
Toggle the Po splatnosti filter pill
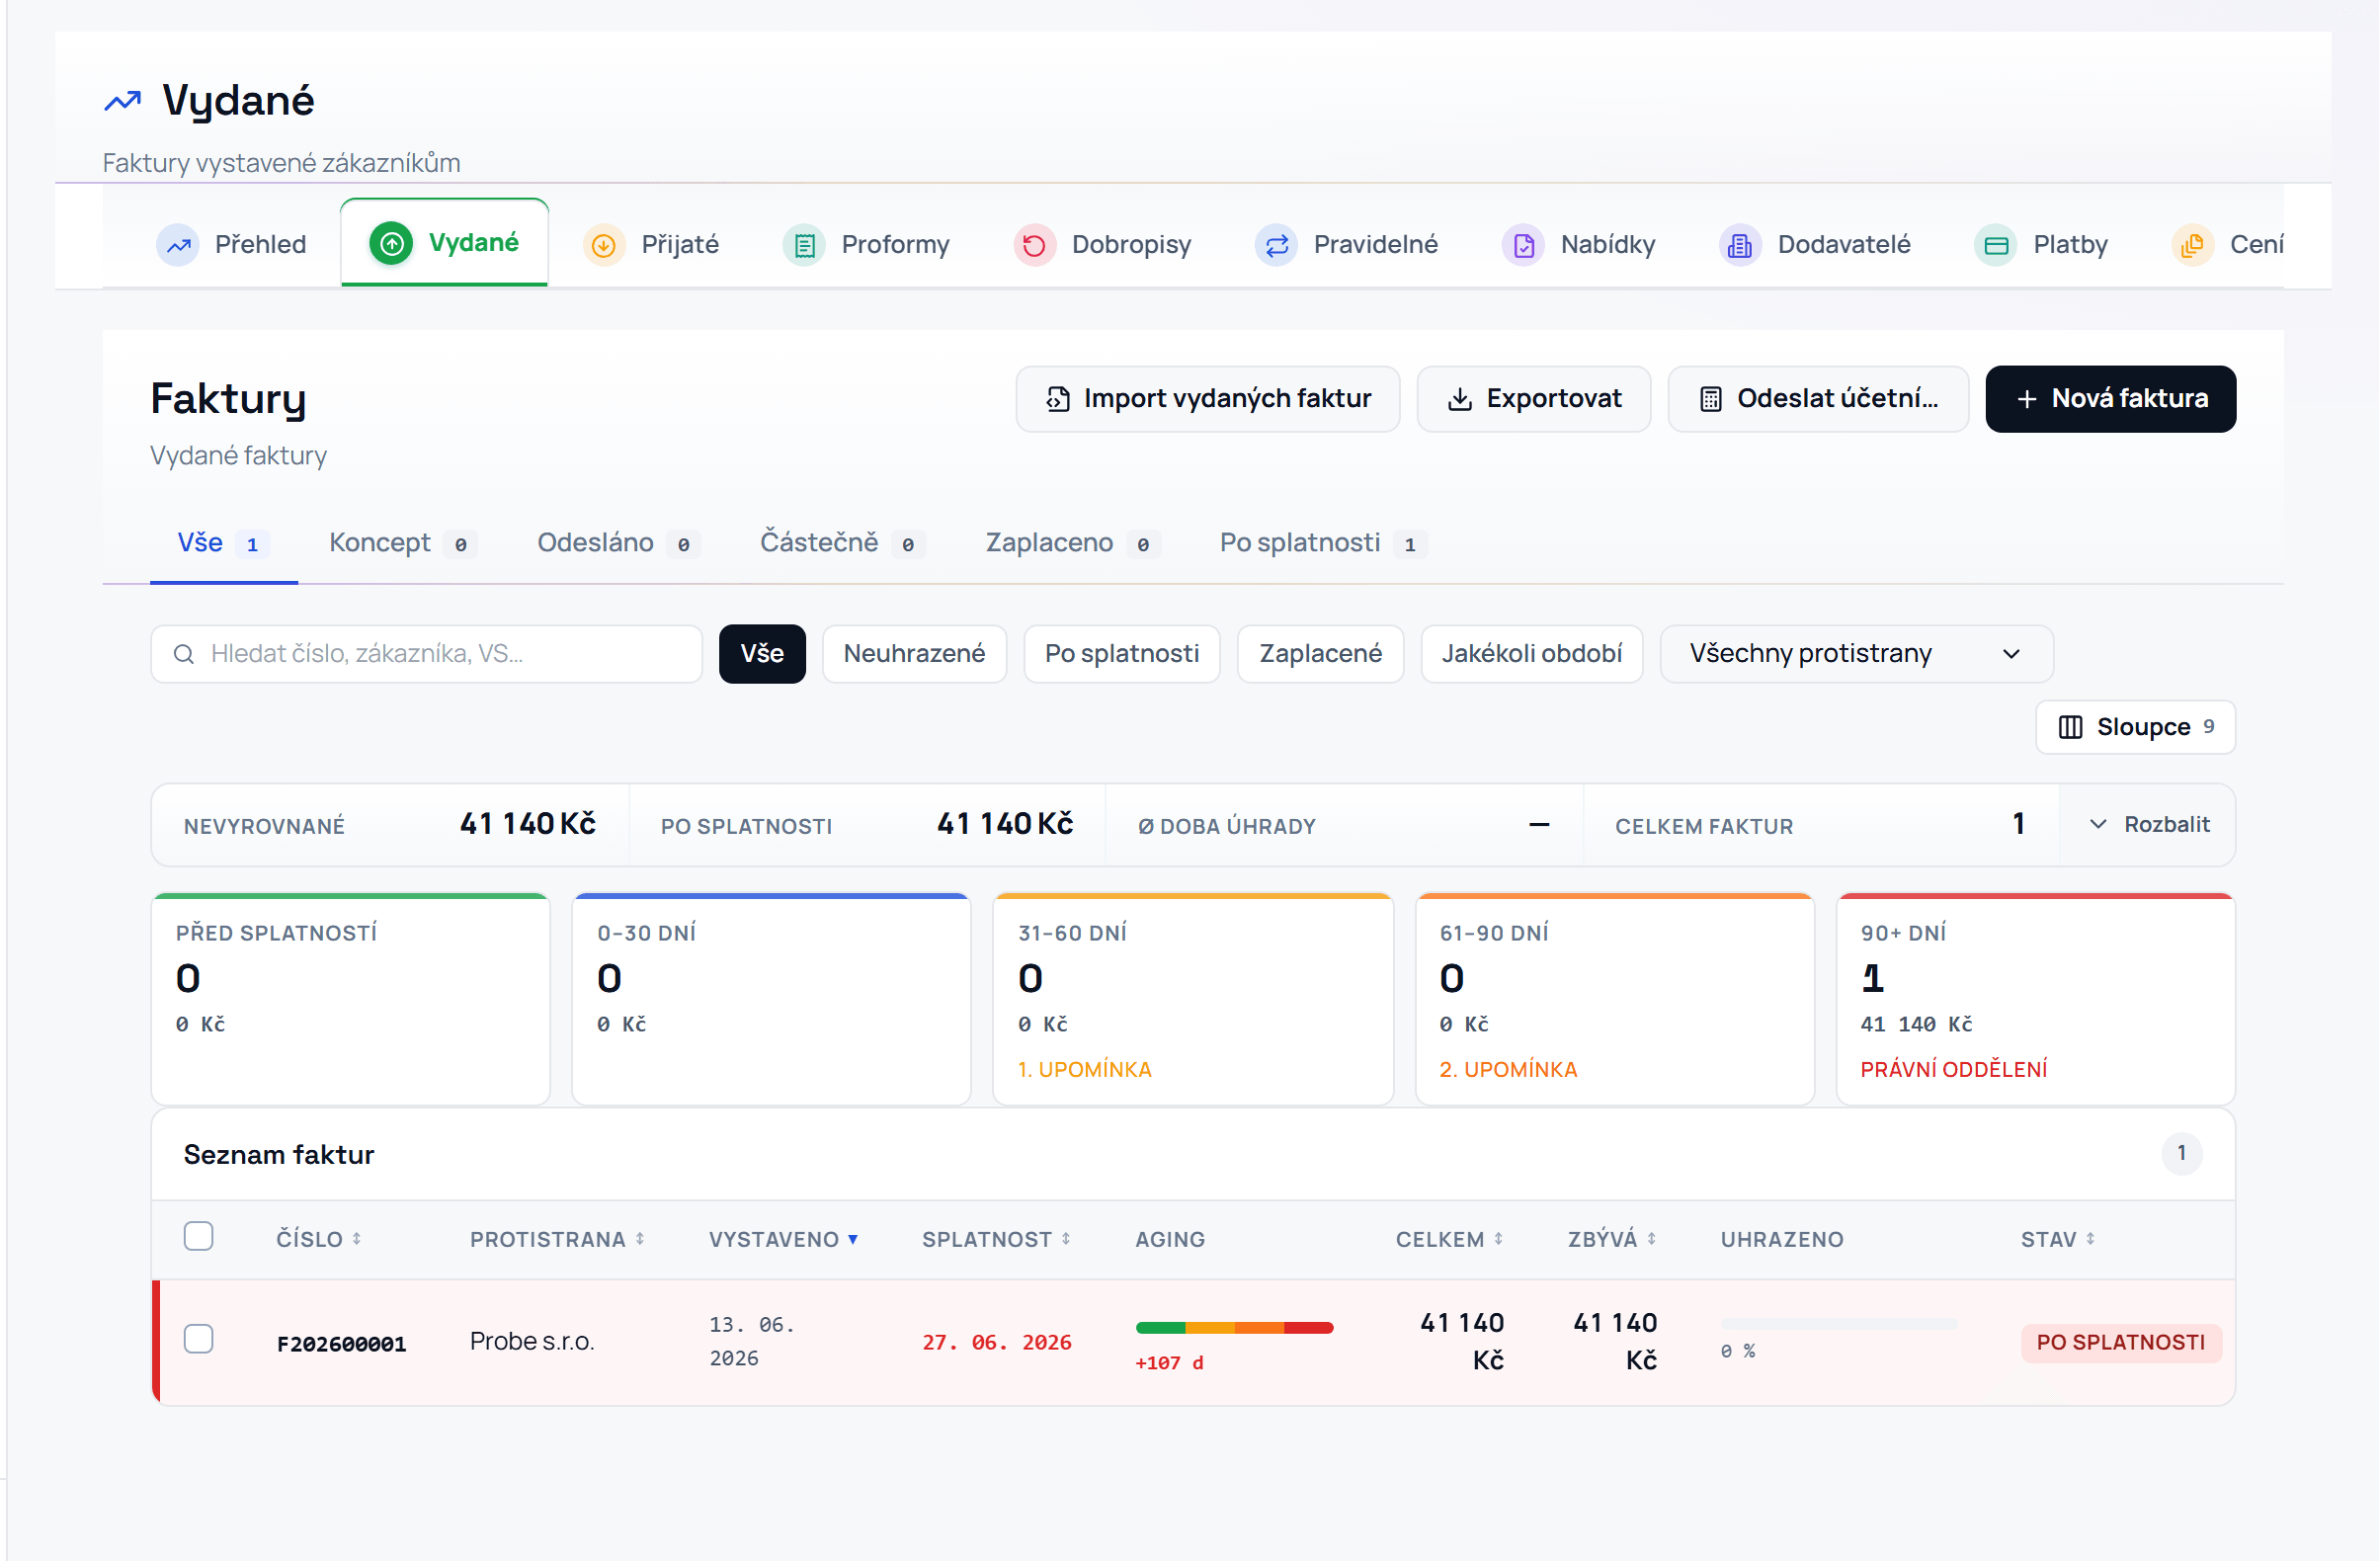(x=1122, y=654)
